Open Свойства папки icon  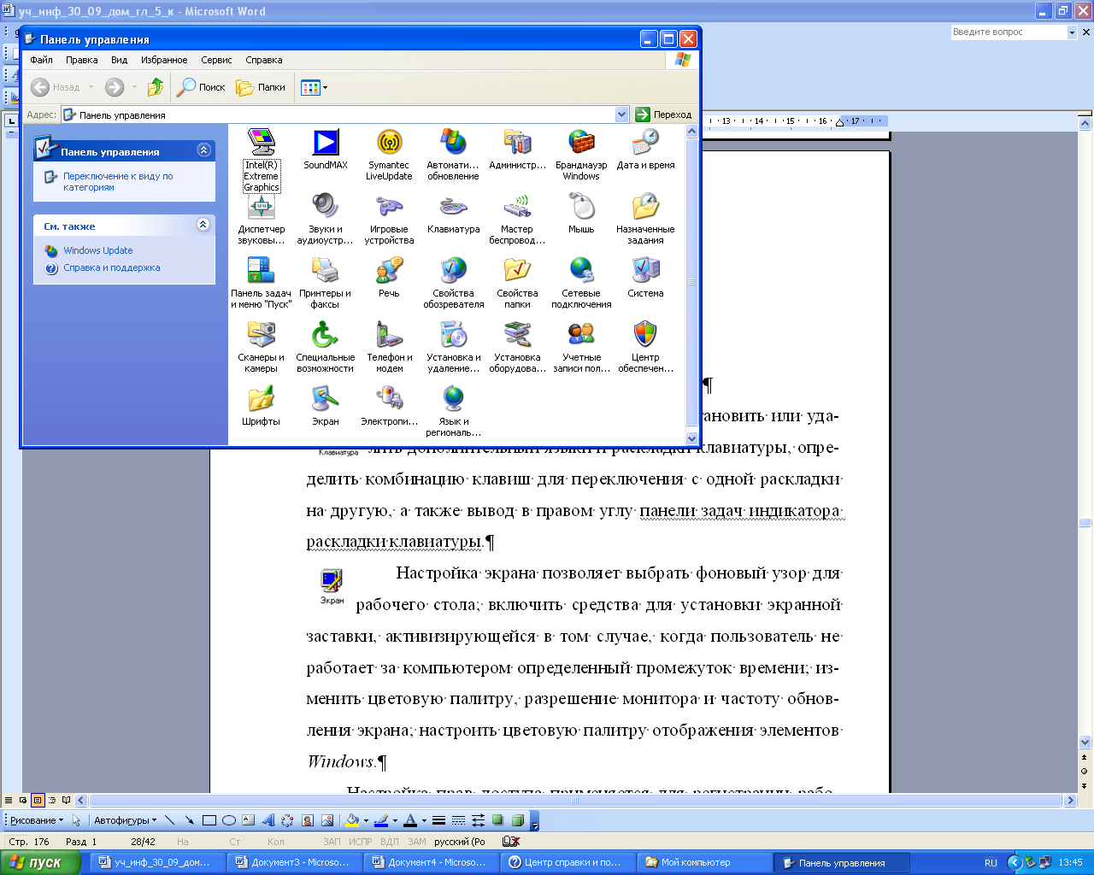[517, 271]
